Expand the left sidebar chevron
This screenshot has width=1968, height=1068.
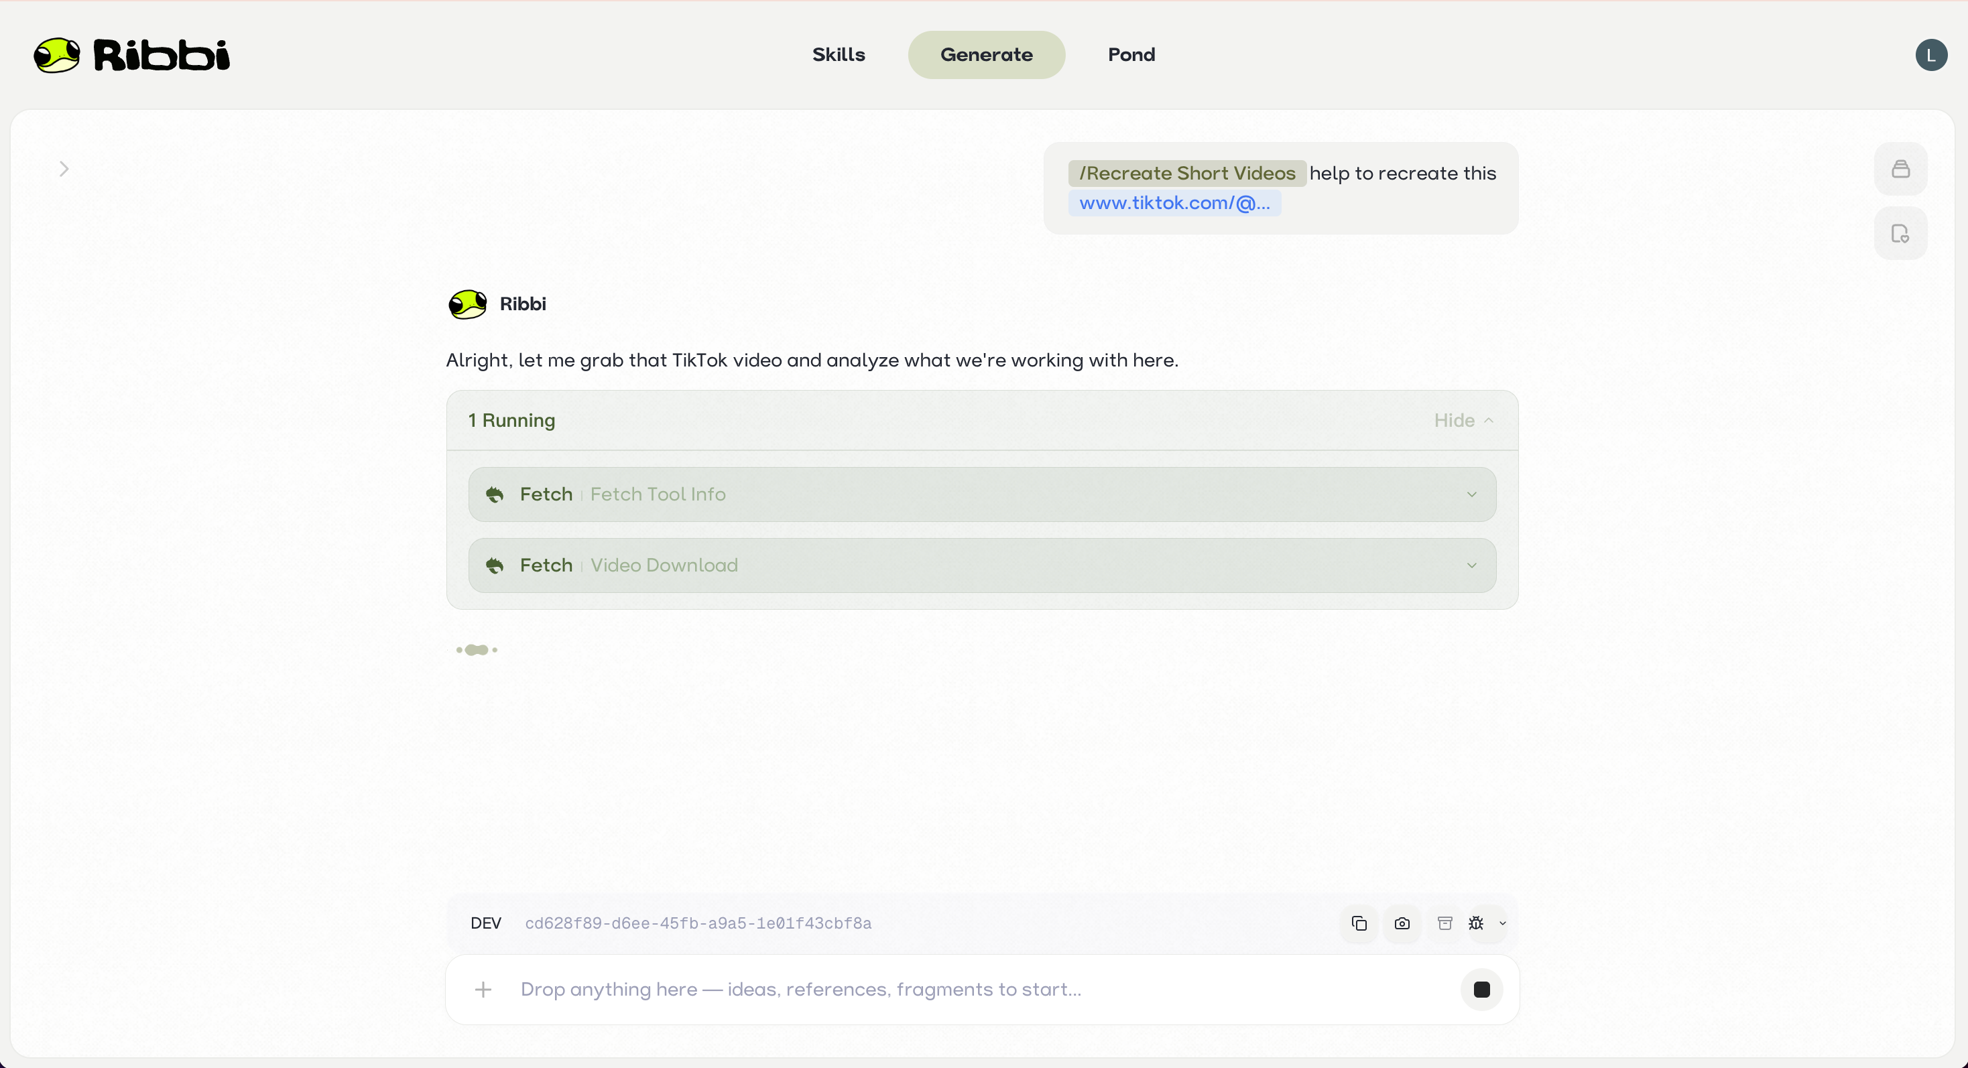click(64, 169)
